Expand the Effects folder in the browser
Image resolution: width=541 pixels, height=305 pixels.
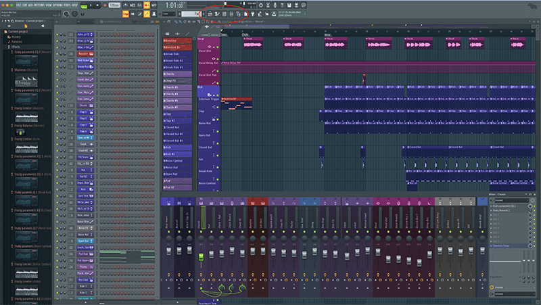[17, 47]
